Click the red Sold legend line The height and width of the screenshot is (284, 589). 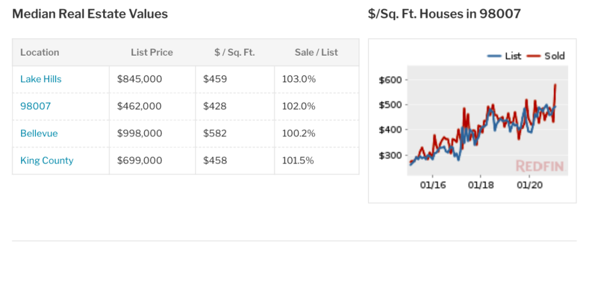coord(534,56)
